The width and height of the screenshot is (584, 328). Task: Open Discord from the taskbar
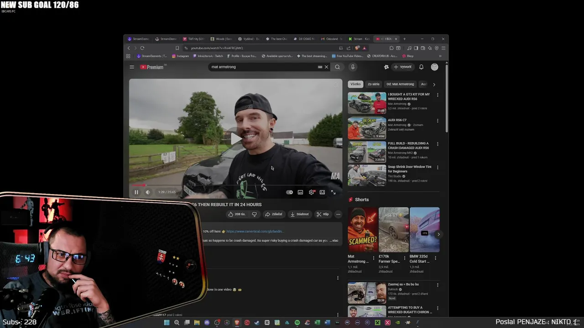[x=207, y=323]
